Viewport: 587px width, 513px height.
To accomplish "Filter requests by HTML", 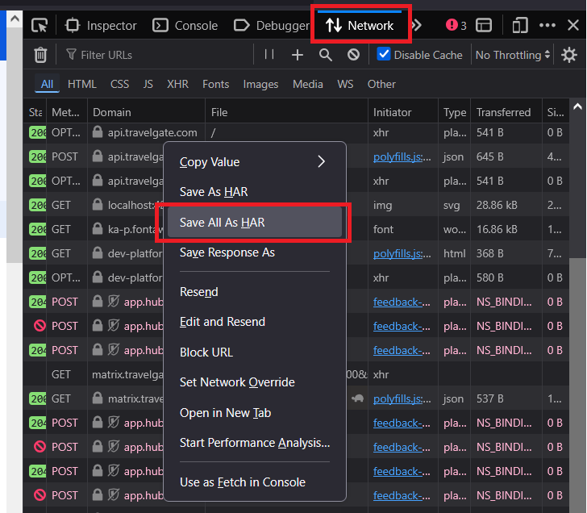I will [82, 84].
